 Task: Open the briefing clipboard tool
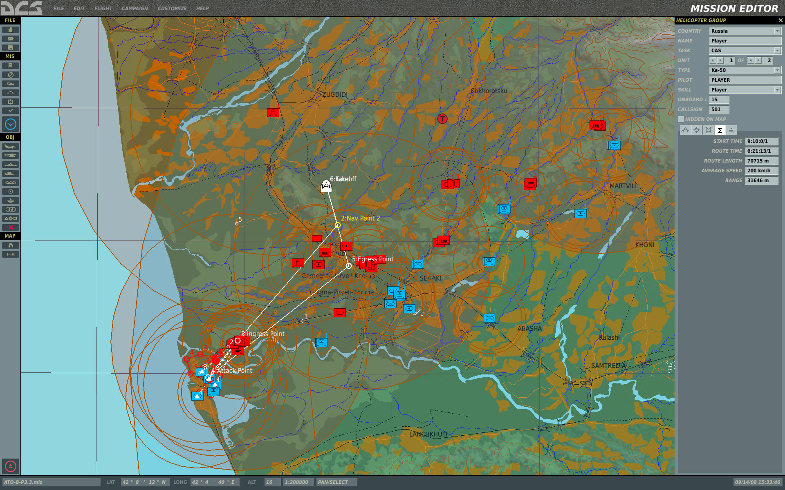[x=11, y=66]
